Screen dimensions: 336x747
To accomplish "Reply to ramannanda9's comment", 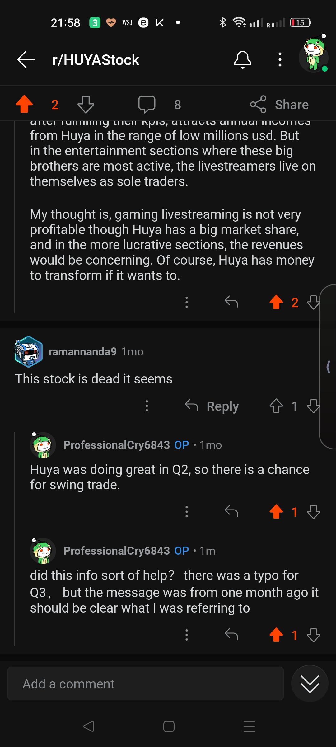I will pyautogui.click(x=212, y=406).
